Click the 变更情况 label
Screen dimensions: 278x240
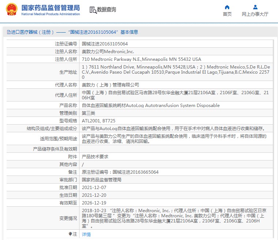[x=68, y=218]
